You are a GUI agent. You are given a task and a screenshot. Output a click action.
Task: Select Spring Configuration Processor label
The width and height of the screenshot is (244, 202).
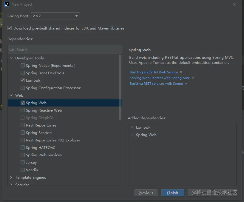(53, 88)
